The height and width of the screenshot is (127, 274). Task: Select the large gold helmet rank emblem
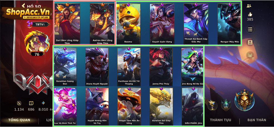point(244,100)
